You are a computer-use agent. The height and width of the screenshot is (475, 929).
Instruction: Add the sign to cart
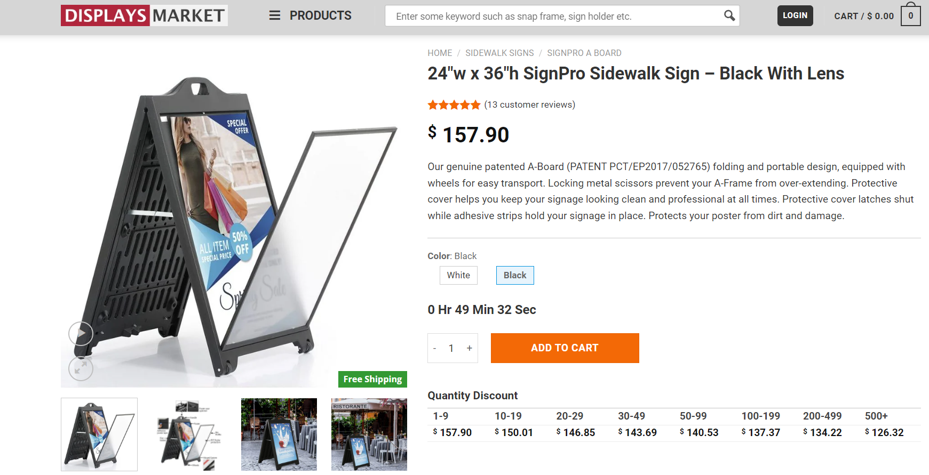click(x=565, y=348)
